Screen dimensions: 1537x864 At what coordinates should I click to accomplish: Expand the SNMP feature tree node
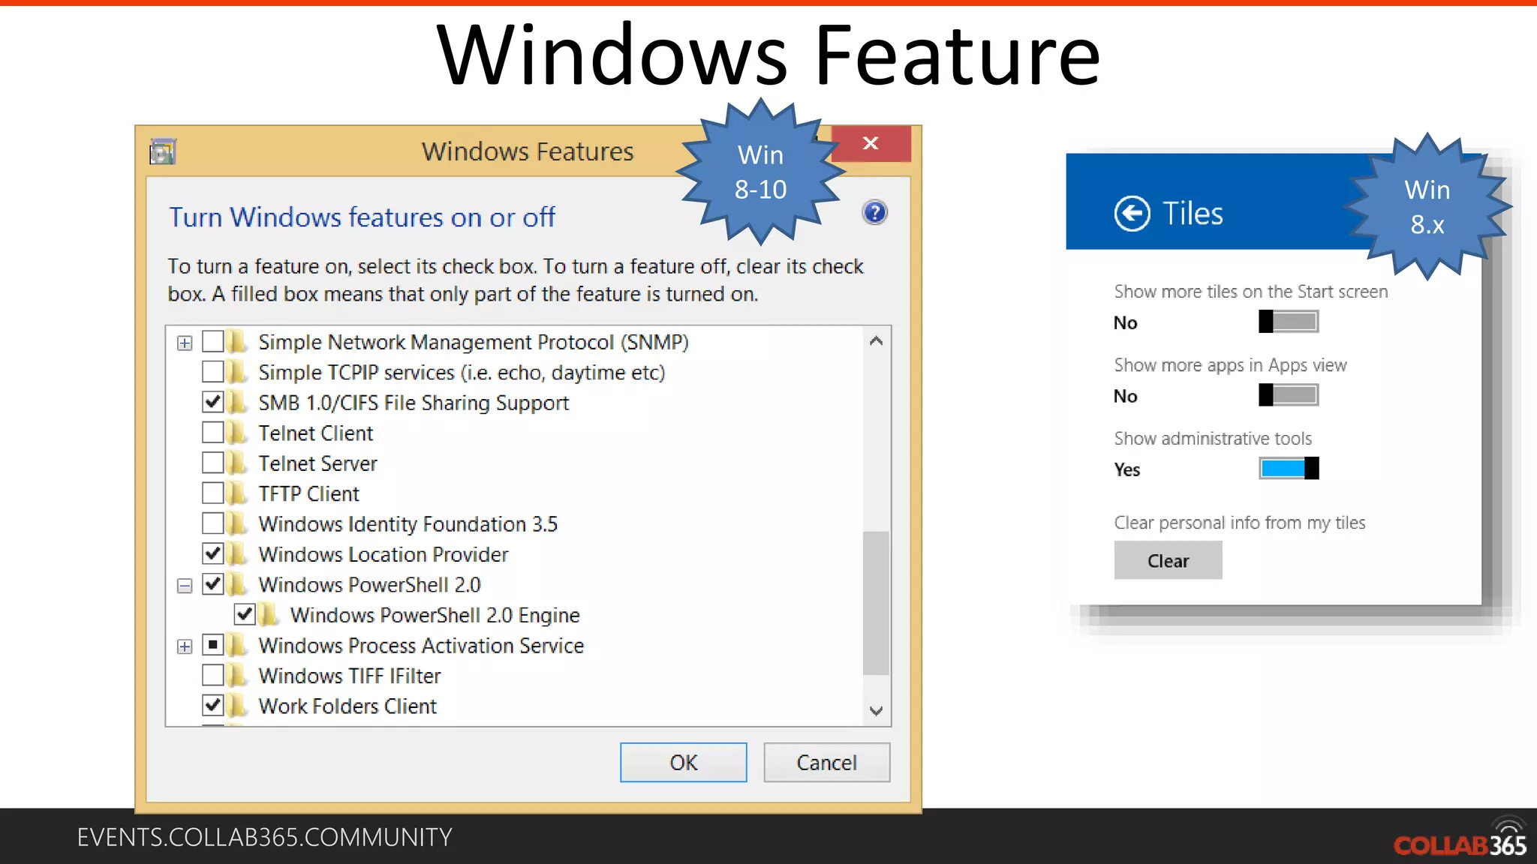tap(185, 343)
